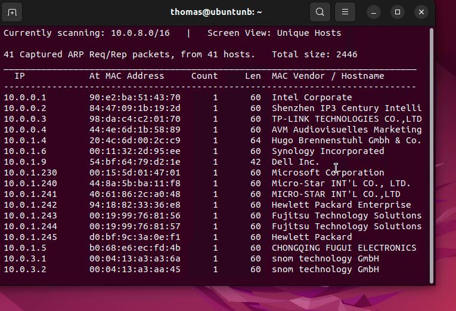The image size is (456, 311).
Task: Click MAC address 00:19:99:76:81:56
Action: (135, 215)
